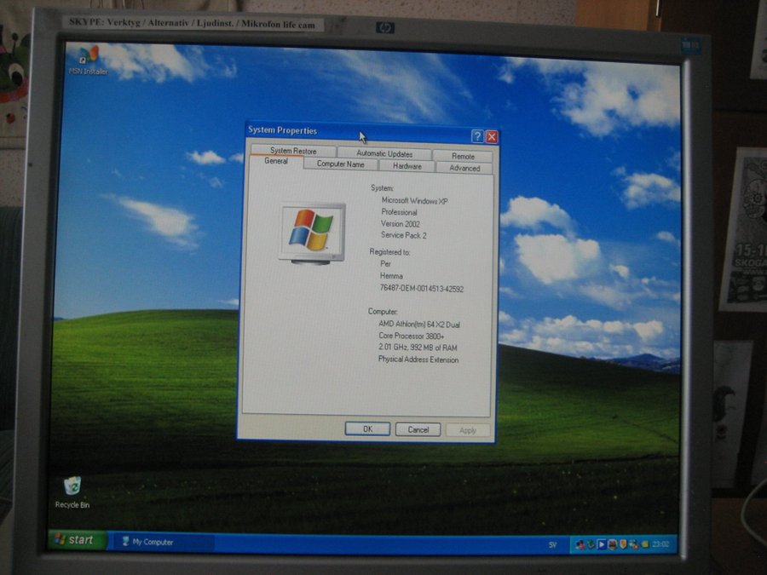Click the "Physical Address Extension" text

418,359
